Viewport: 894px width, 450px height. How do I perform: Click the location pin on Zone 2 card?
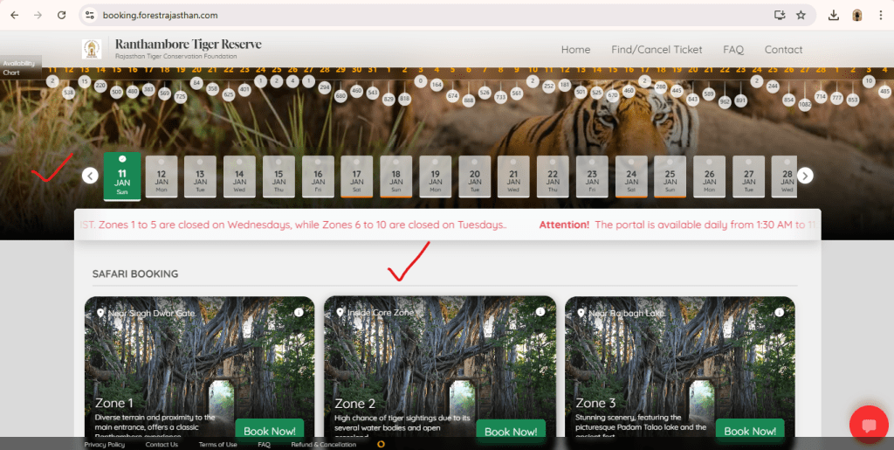tap(340, 312)
